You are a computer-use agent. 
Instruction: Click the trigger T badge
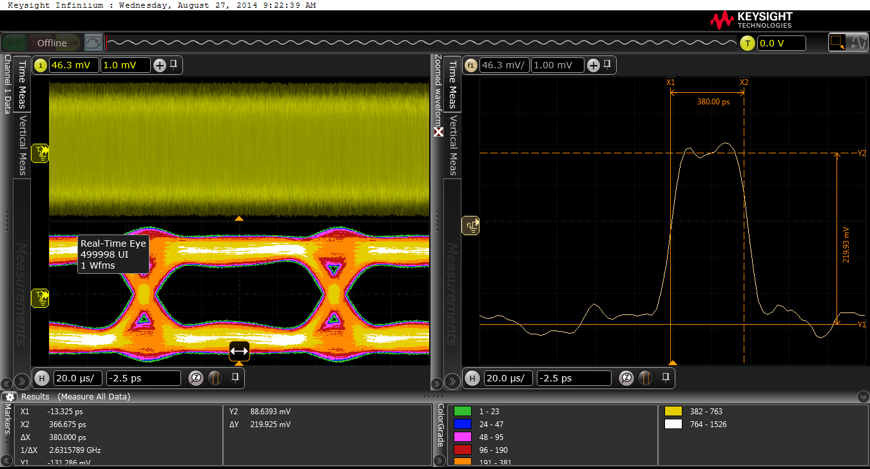click(x=747, y=43)
